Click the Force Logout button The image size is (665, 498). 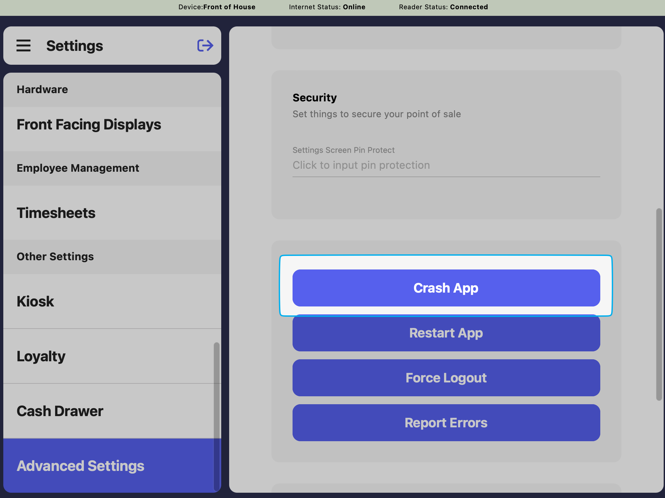coord(446,378)
